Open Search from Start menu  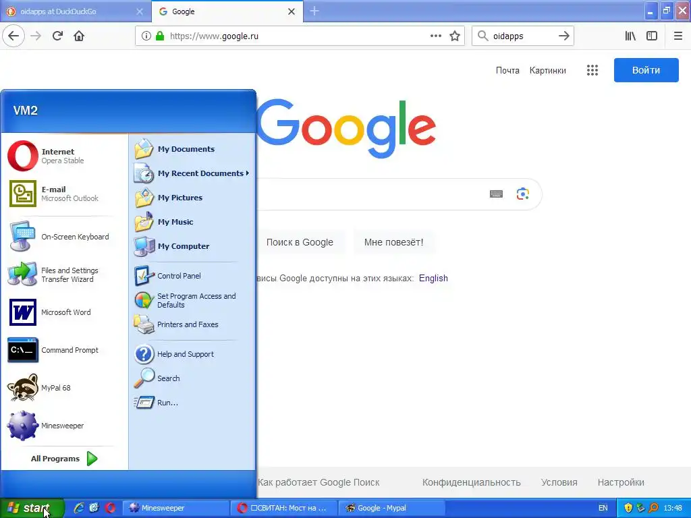point(192,378)
